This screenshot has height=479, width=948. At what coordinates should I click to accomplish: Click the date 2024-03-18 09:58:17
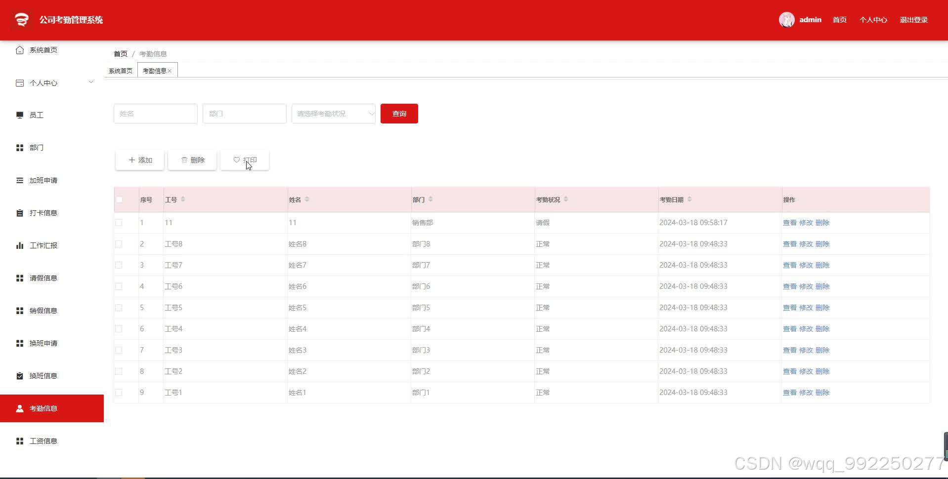(693, 223)
